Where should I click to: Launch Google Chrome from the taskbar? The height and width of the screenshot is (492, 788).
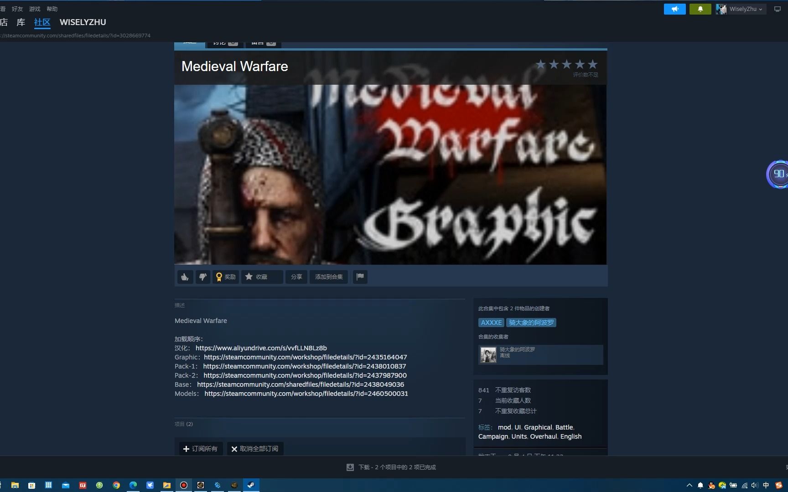tap(116, 485)
